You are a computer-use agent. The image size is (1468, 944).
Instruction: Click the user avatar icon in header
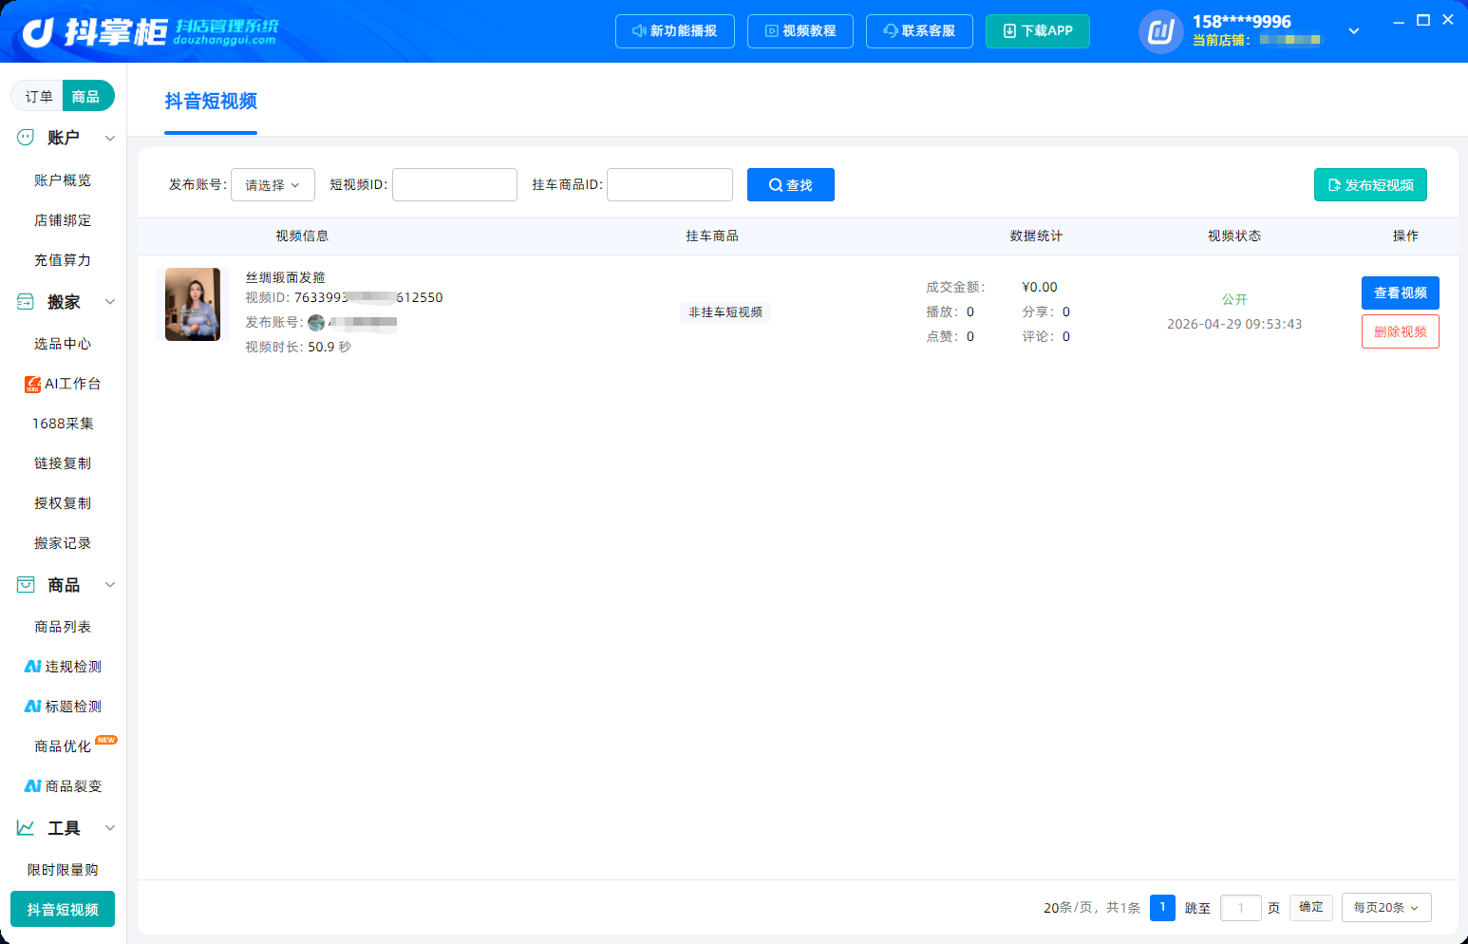1160,31
